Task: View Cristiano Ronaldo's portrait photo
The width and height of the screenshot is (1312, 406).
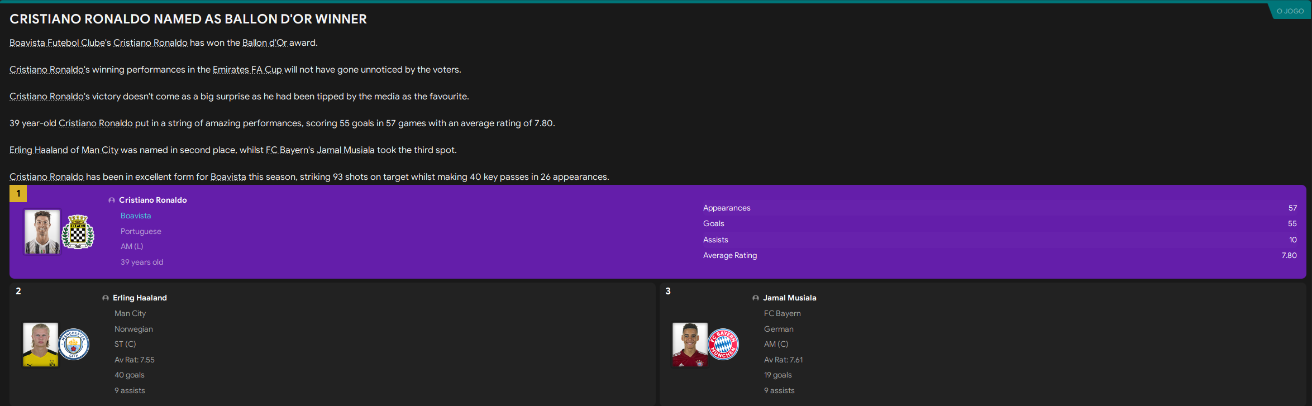Action: (42, 232)
